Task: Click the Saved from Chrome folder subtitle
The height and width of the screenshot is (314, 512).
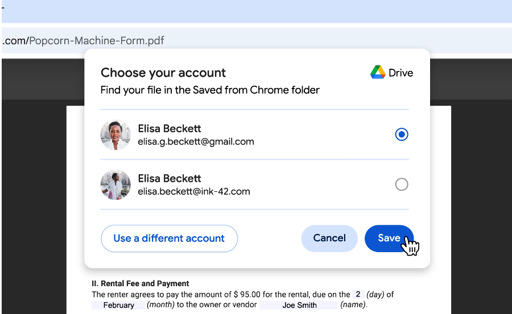Action: click(210, 90)
